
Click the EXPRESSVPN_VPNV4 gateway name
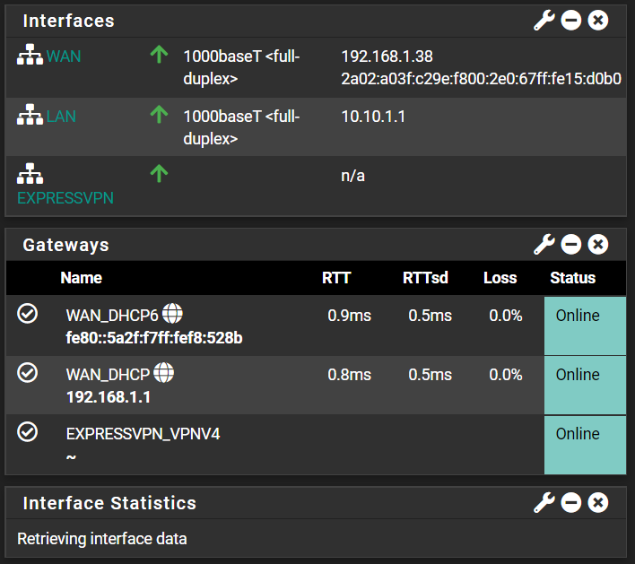coord(143,434)
